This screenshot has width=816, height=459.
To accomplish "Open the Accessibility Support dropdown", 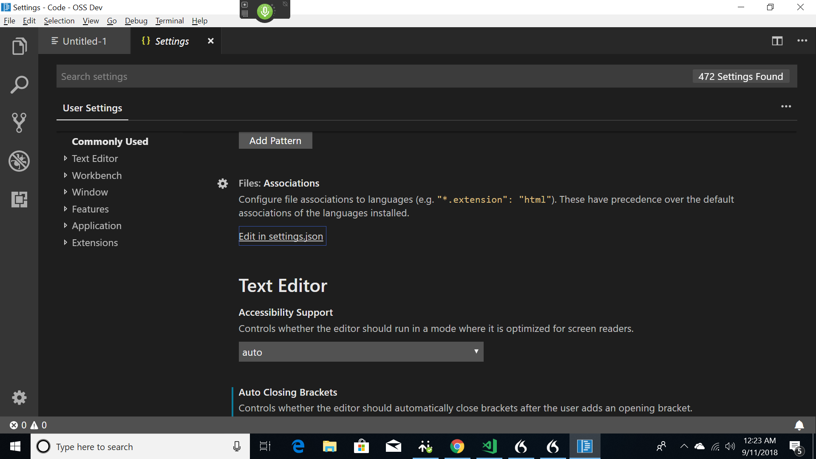I will point(361,351).
